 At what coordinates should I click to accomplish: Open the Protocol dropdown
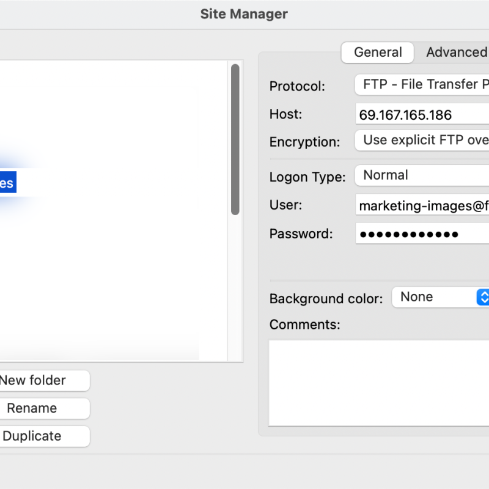[422, 85]
